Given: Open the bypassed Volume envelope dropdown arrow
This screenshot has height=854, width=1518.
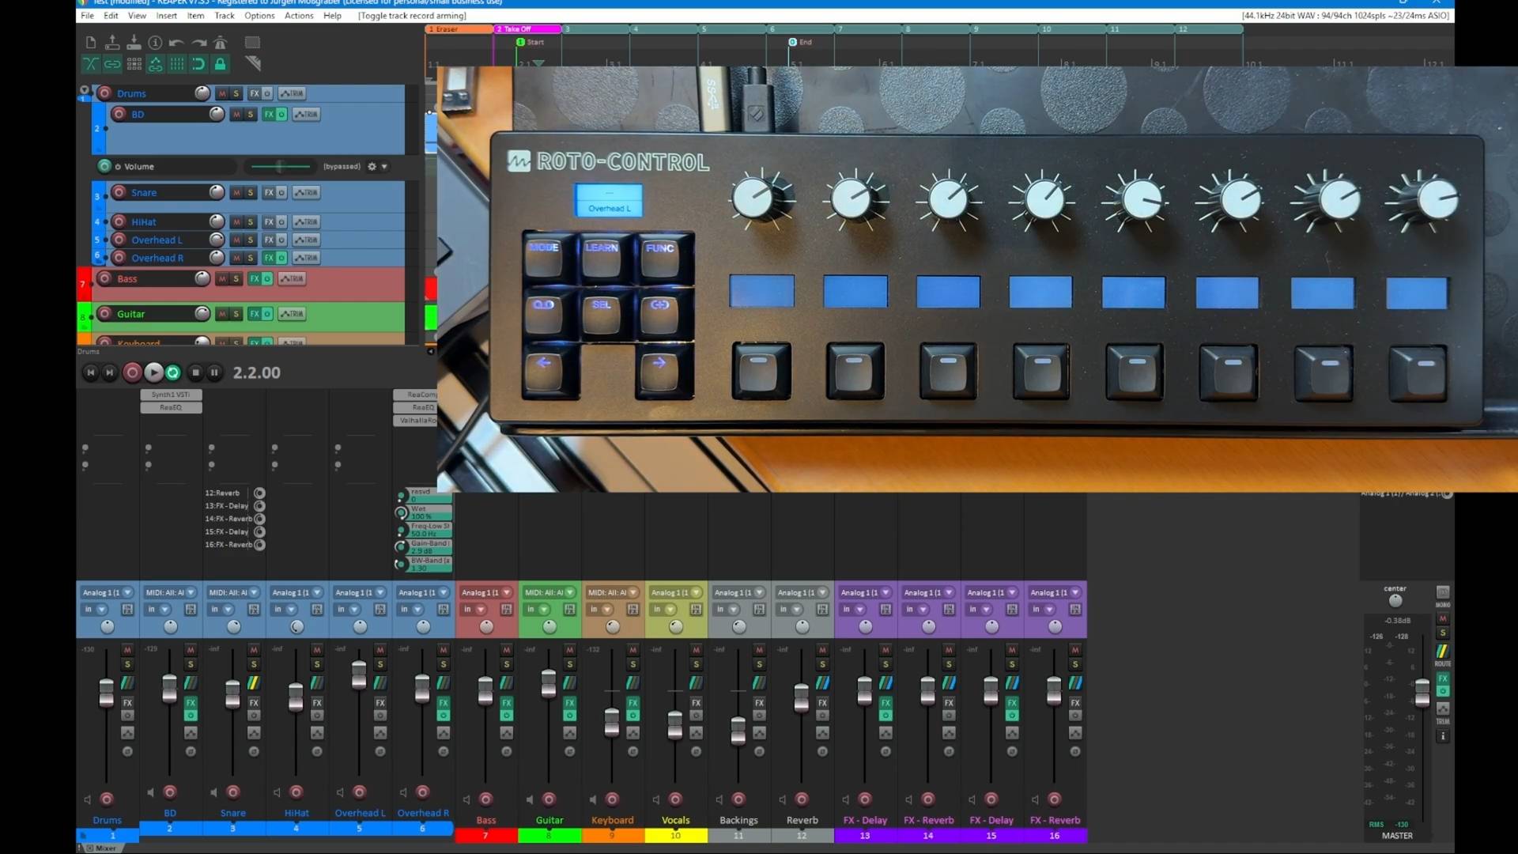Looking at the screenshot, I should [x=384, y=167].
